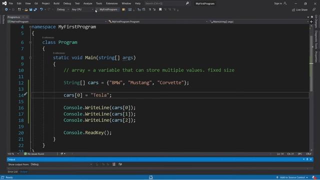Start debugging with MyFirstProgram run button

click(x=107, y=9)
